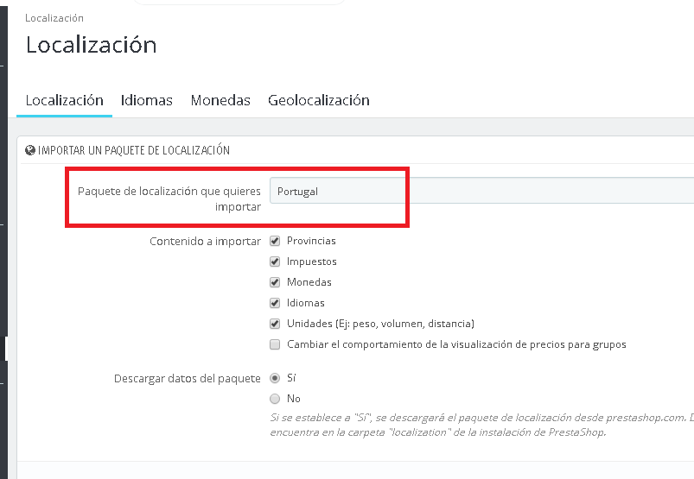This screenshot has height=479, width=694.
Task: Click the 'Paquete de localización que quieres importar' label
Action: [x=169, y=199]
